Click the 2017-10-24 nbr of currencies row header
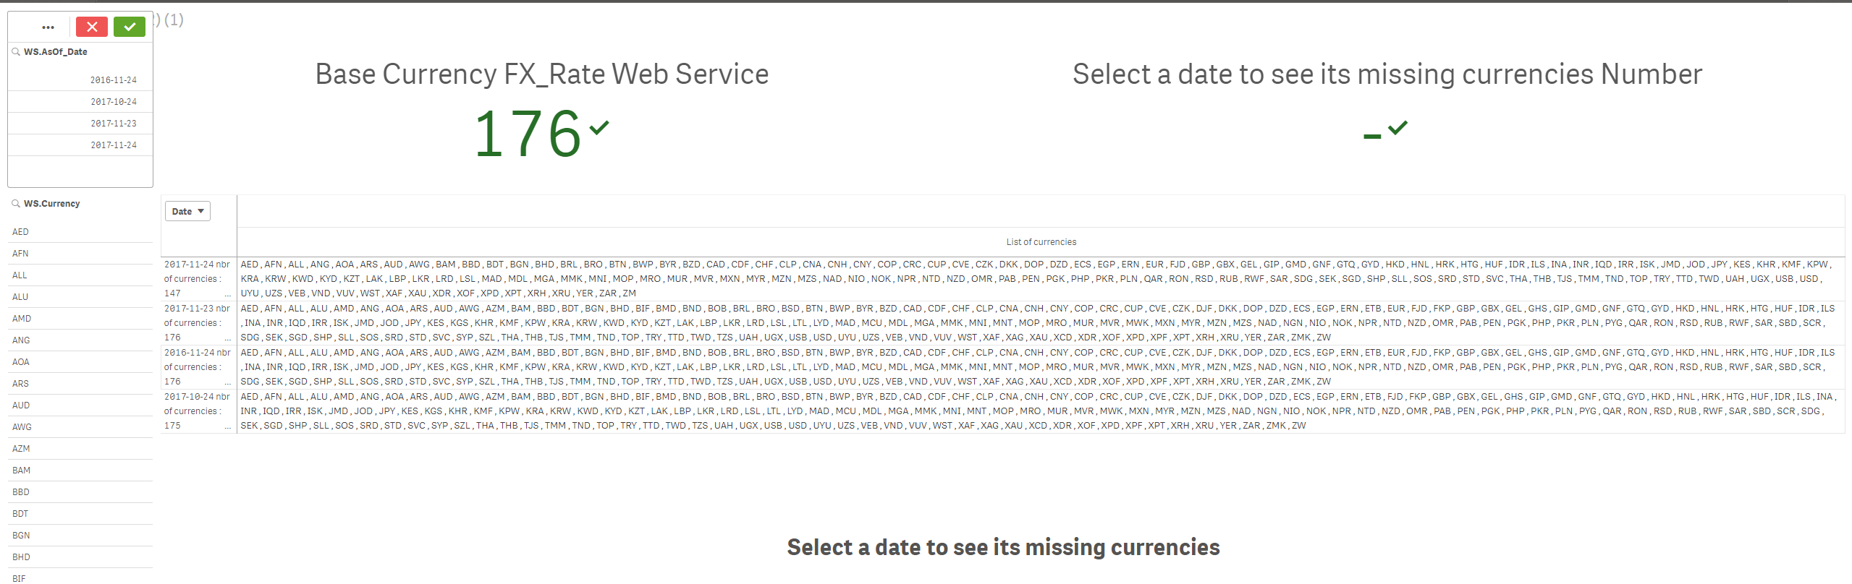The height and width of the screenshot is (584, 1852). click(x=197, y=411)
